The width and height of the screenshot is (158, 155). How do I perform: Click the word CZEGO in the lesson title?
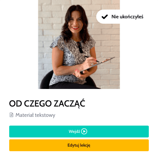click(x=38, y=103)
